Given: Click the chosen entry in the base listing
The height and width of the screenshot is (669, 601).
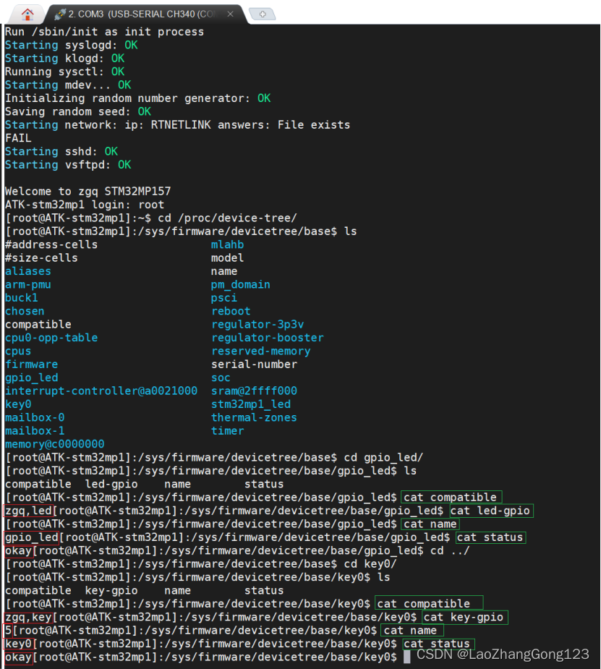Looking at the screenshot, I should (x=25, y=311).
